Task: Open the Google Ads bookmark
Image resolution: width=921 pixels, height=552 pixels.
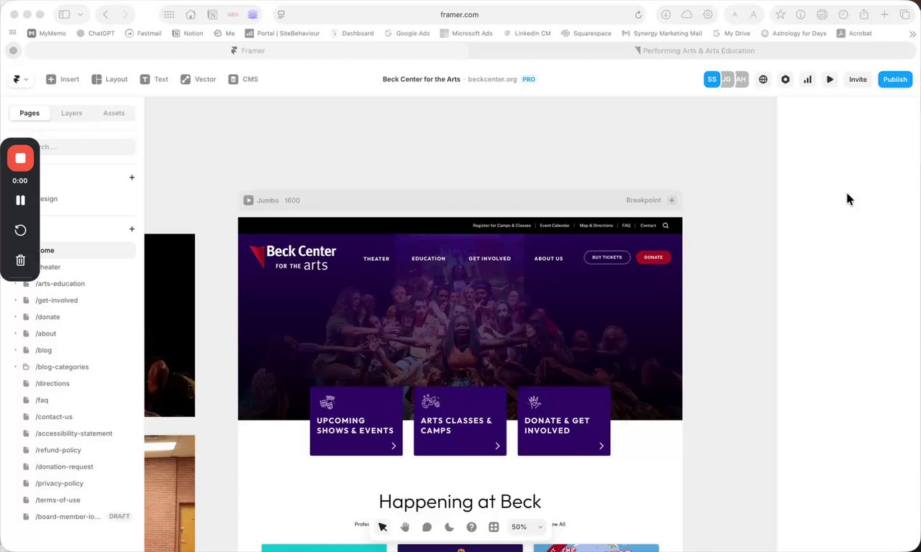Action: coord(407,33)
